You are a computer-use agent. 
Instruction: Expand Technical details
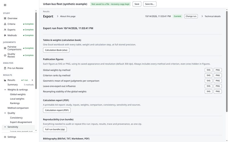(211, 16)
